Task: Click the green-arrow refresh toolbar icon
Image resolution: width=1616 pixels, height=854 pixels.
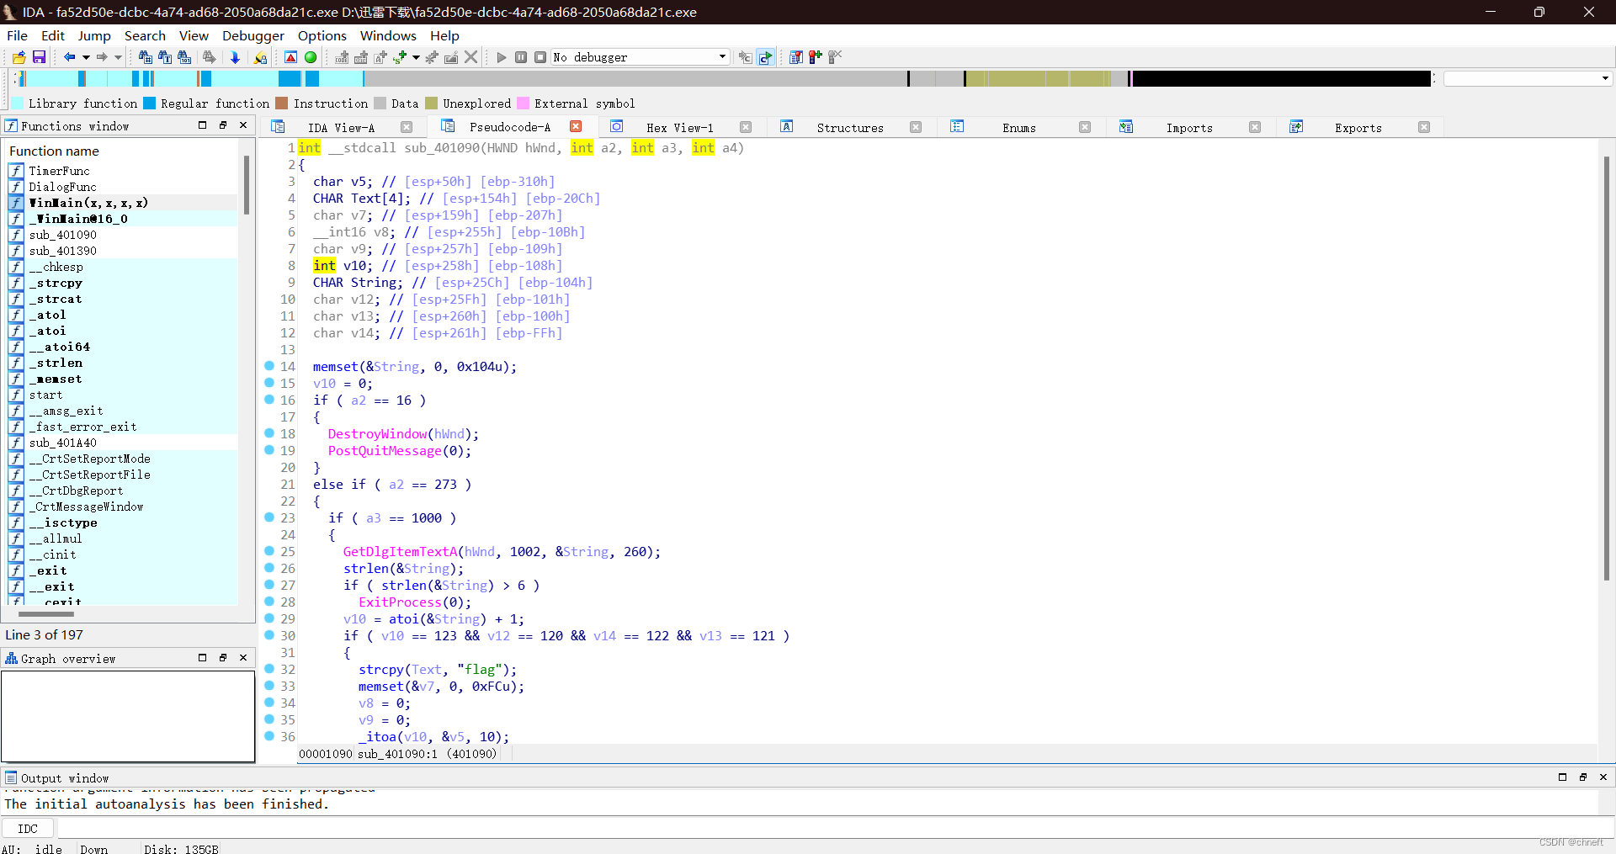Action: point(765,57)
